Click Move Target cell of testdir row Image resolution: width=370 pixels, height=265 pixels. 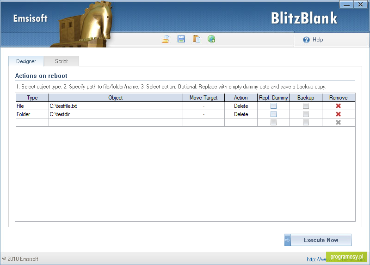click(x=203, y=114)
